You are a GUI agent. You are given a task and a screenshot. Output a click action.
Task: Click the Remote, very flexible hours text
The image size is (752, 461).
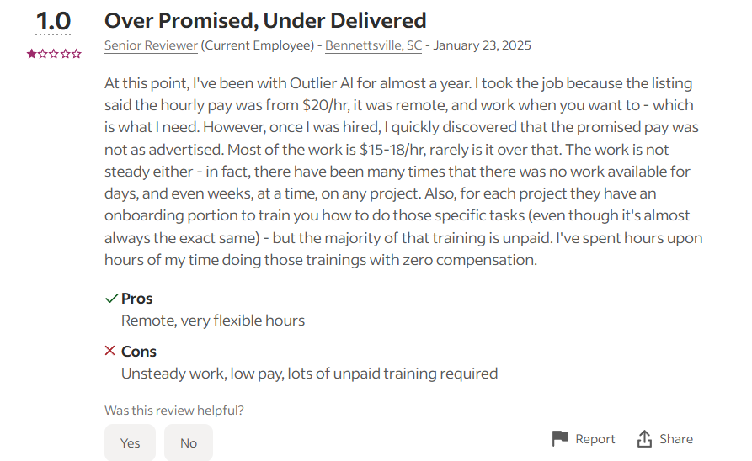click(213, 321)
